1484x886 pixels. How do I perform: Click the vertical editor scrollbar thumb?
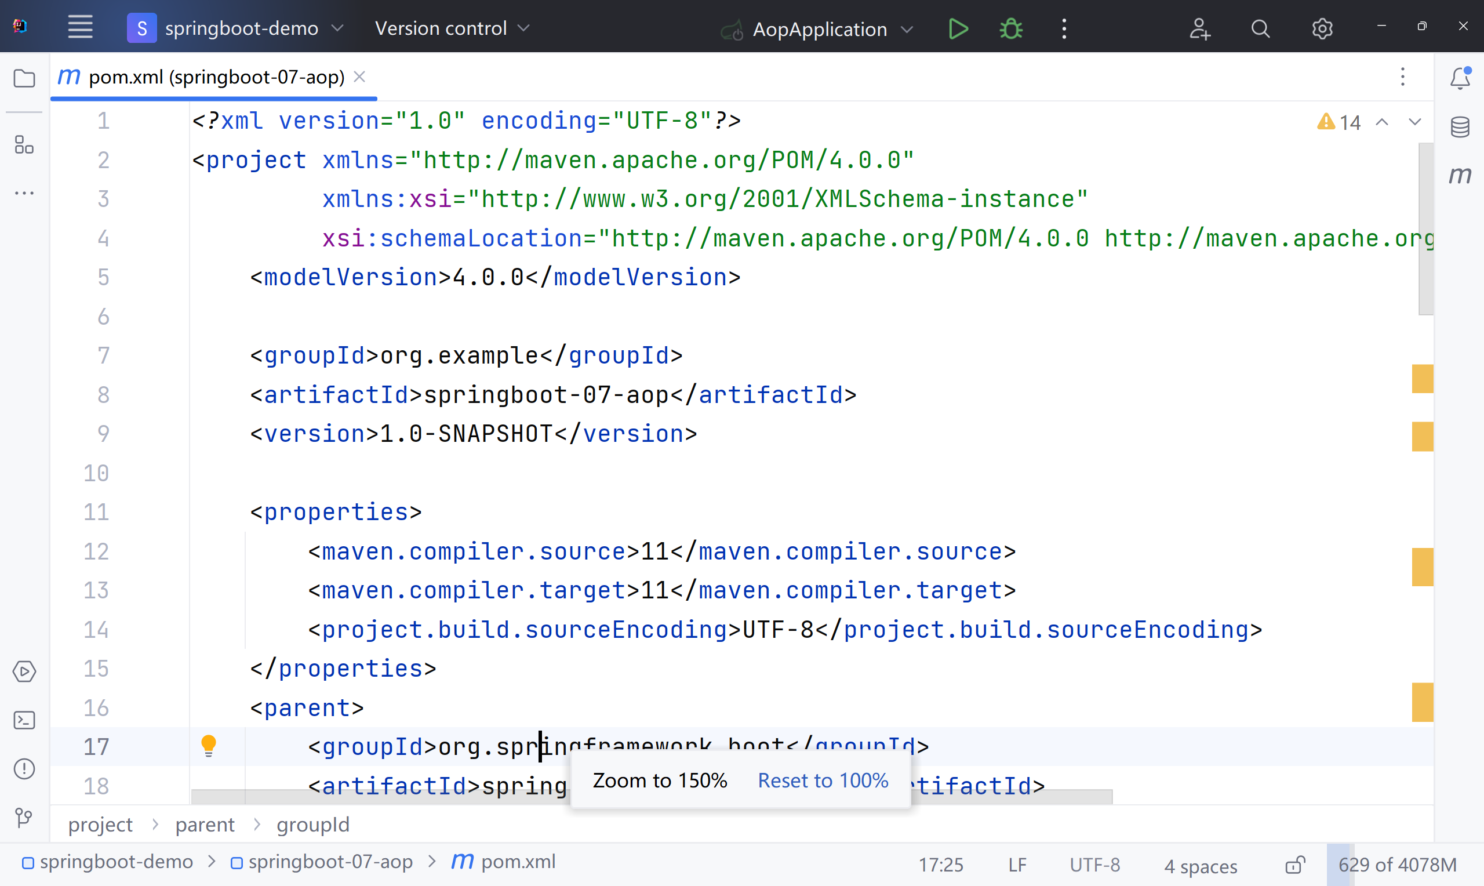(x=1425, y=228)
